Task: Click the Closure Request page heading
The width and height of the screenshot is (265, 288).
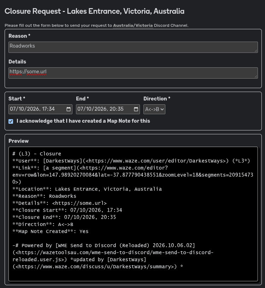Action: [x=94, y=11]
